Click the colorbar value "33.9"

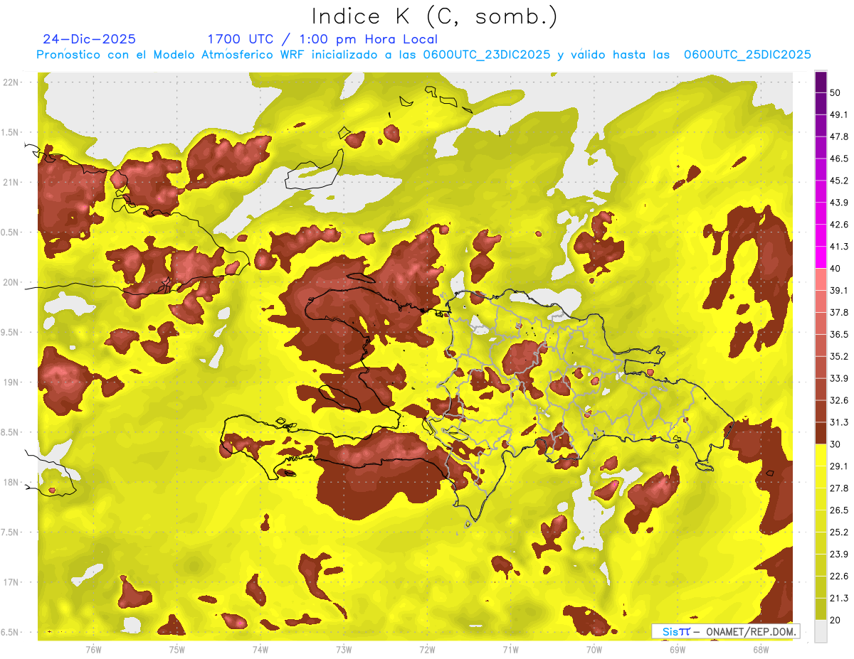(839, 378)
